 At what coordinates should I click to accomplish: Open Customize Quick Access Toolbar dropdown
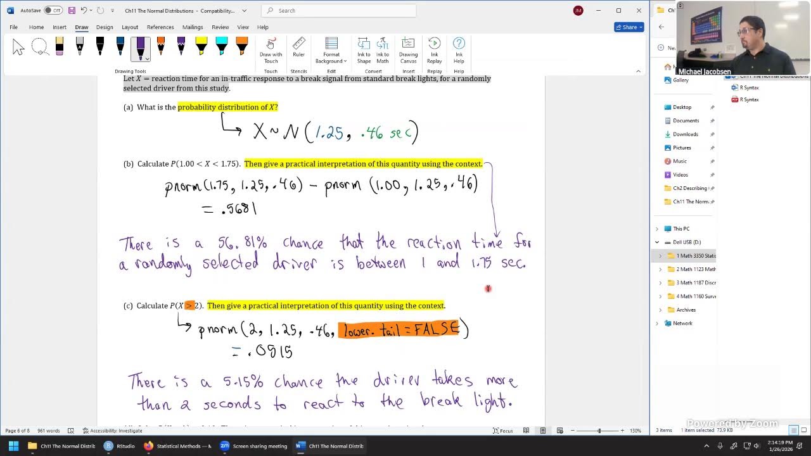point(113,11)
